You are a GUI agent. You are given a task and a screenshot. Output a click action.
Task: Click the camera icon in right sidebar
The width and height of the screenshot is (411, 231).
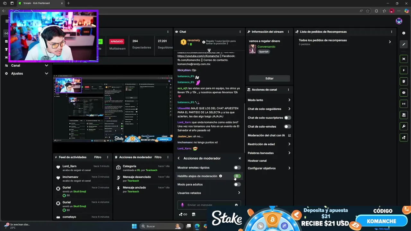pyautogui.click(x=404, y=115)
